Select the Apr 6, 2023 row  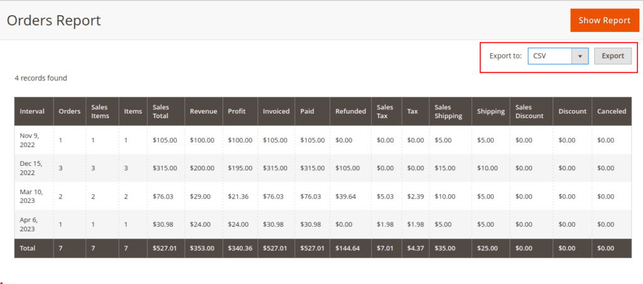coord(30,224)
